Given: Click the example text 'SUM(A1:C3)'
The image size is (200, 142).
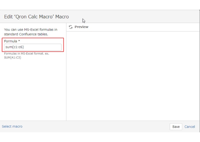Looking at the screenshot, I should 12,57.
